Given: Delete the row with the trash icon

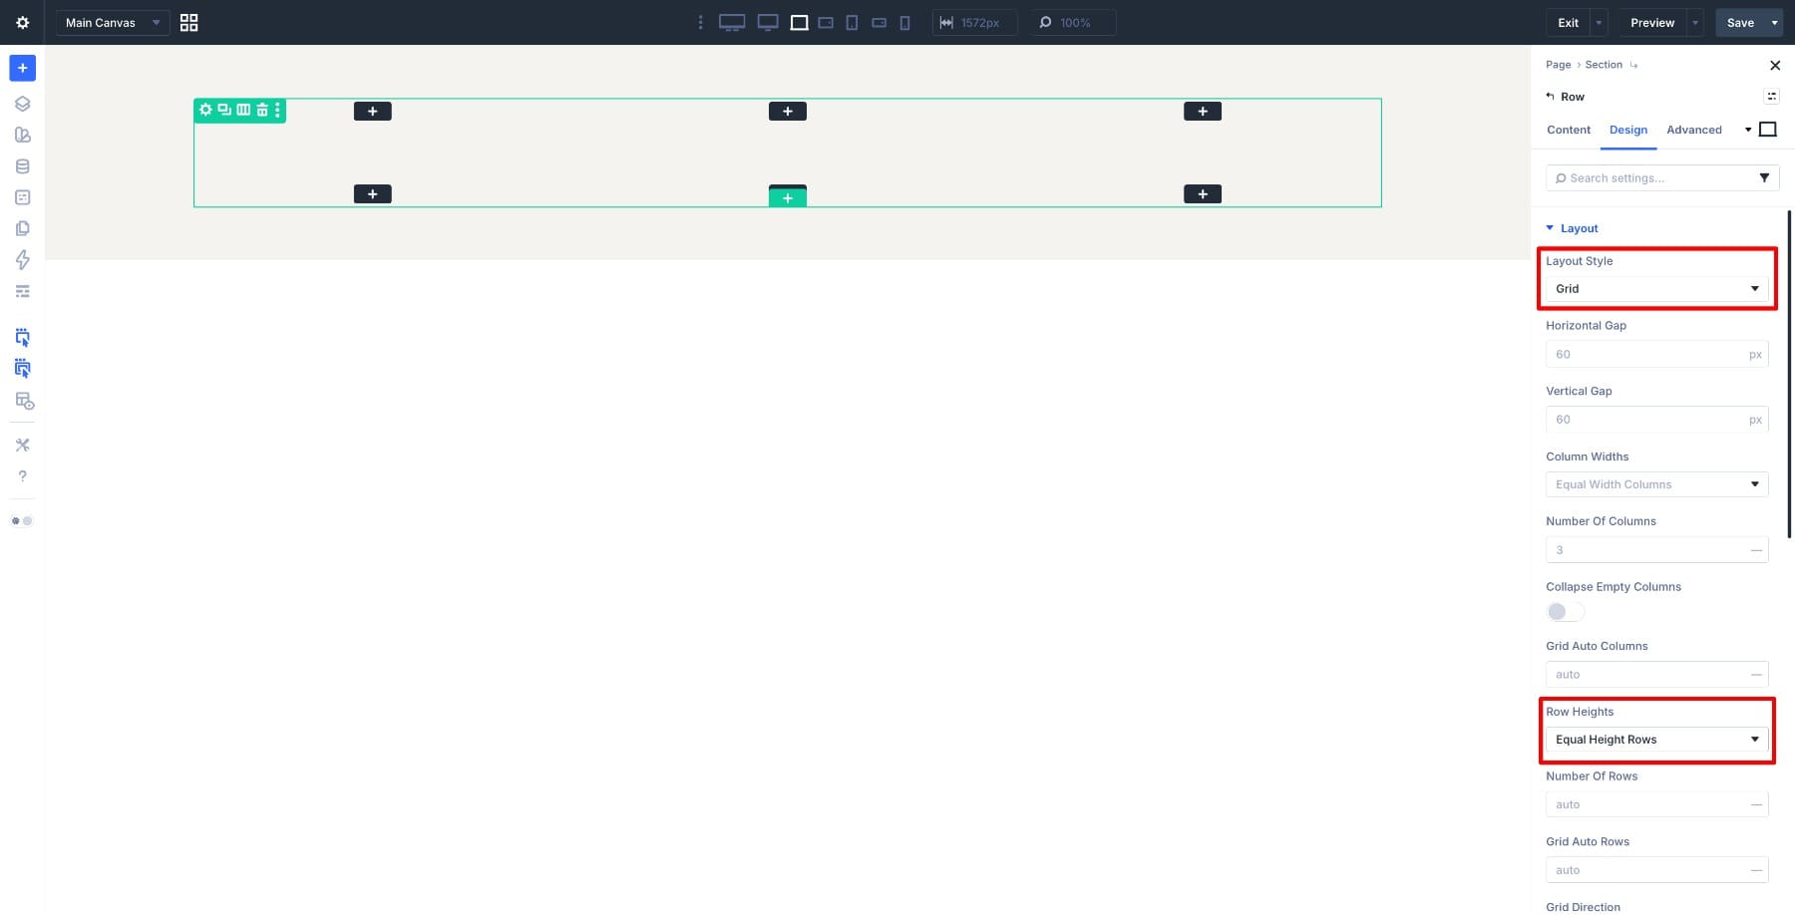Looking at the screenshot, I should (x=260, y=110).
